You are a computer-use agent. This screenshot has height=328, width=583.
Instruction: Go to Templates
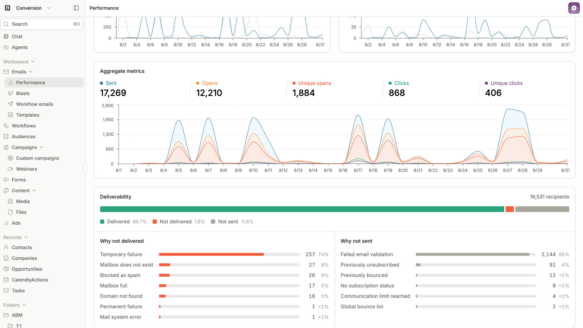pos(44,115)
